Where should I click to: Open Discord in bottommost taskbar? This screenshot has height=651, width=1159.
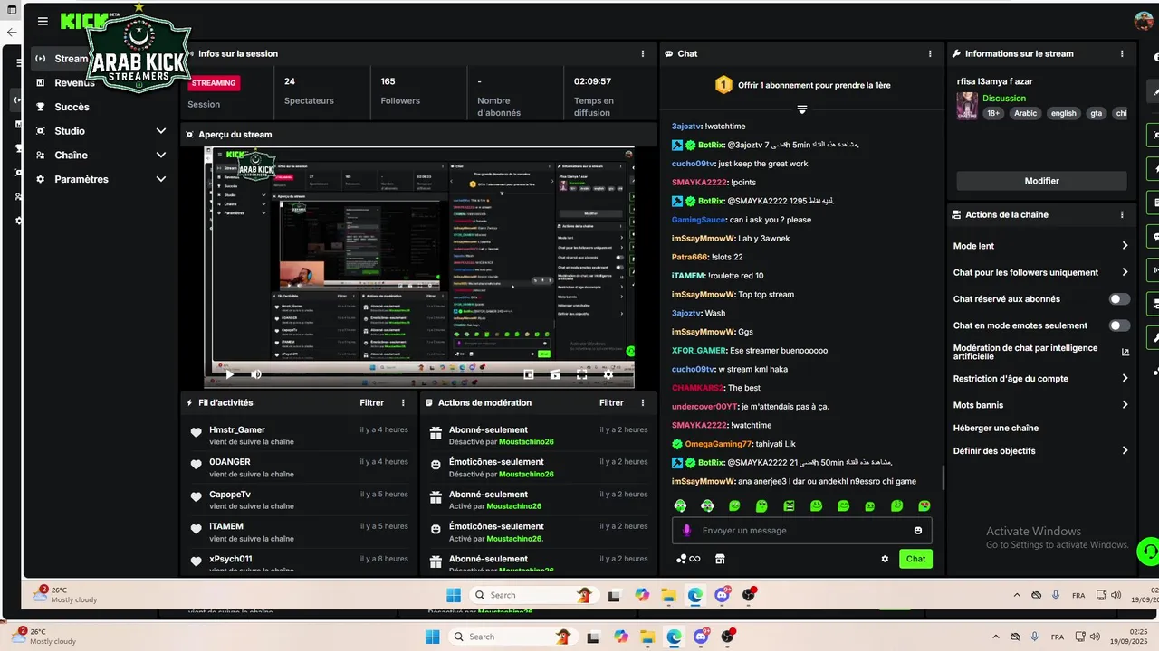point(701,637)
